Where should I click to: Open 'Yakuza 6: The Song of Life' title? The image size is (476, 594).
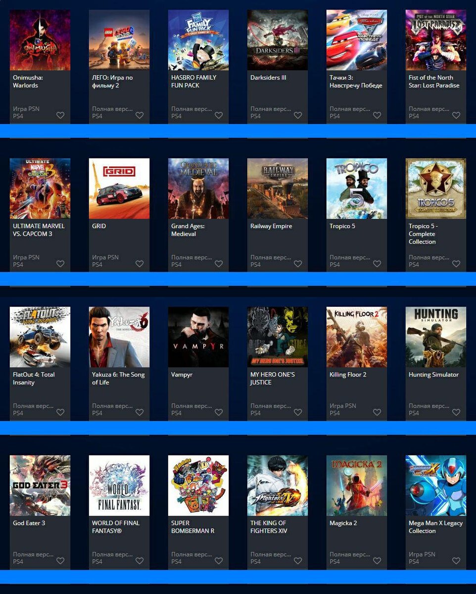coord(118,379)
